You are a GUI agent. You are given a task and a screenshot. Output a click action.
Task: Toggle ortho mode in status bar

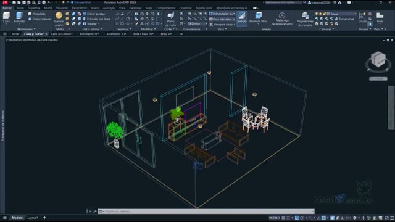click(297, 218)
